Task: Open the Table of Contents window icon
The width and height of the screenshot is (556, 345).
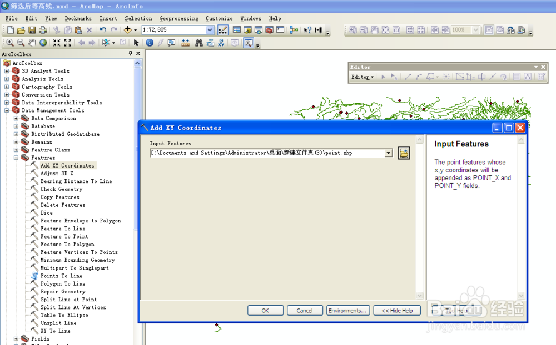Action: [x=236, y=30]
